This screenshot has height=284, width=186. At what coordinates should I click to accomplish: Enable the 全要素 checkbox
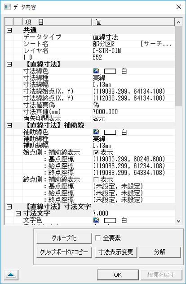pos(98,238)
